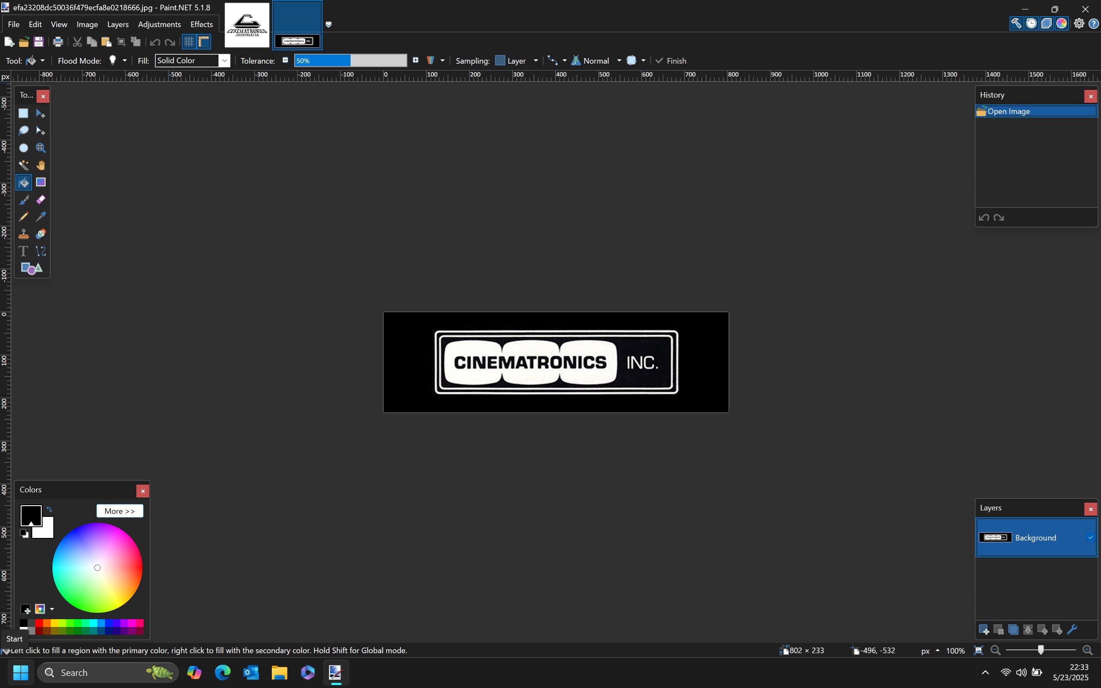This screenshot has width=1101, height=688.
Task: Toggle Background layer visibility checkbox
Action: (x=1090, y=537)
